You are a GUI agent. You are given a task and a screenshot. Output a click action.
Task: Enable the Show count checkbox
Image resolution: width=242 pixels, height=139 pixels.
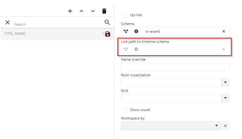[125, 110]
